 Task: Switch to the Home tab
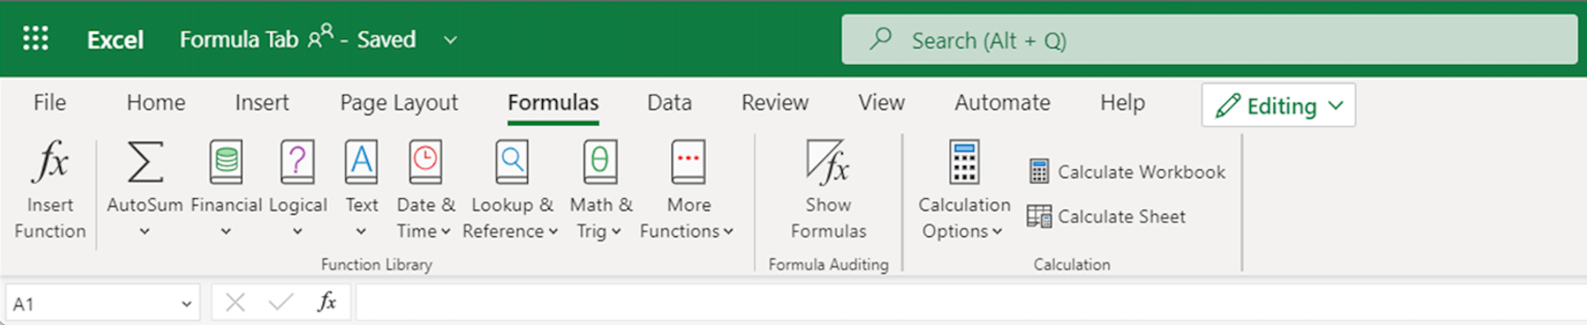155,102
